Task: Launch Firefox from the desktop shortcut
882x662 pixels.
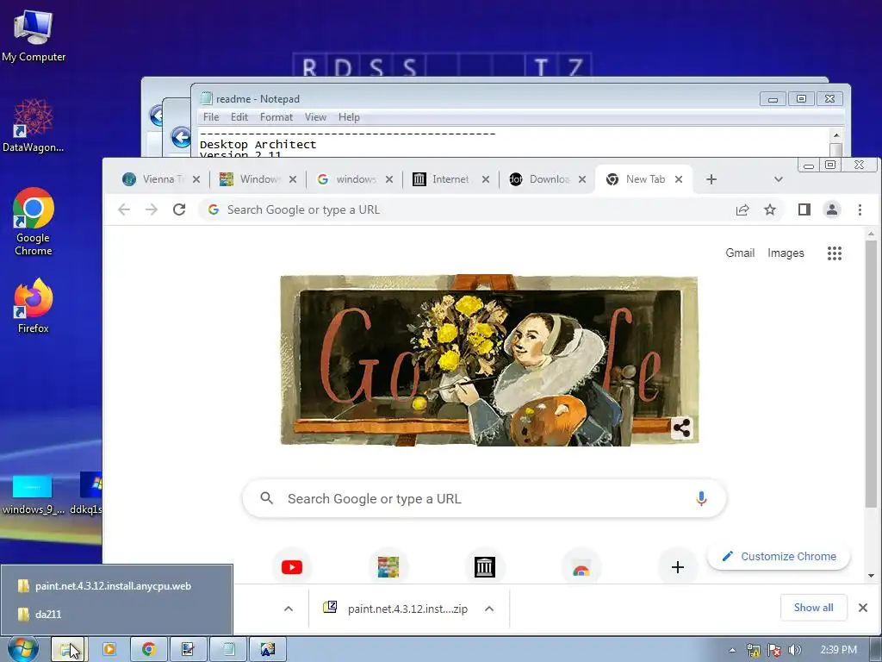Action: 34,306
